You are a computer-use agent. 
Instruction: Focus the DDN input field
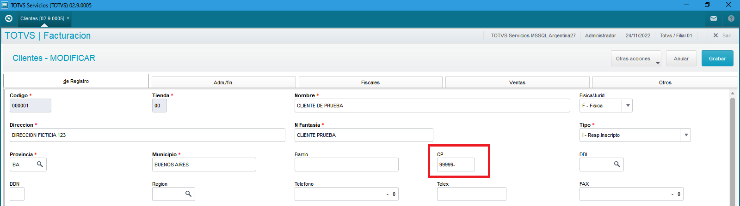pyautogui.click(x=17, y=194)
